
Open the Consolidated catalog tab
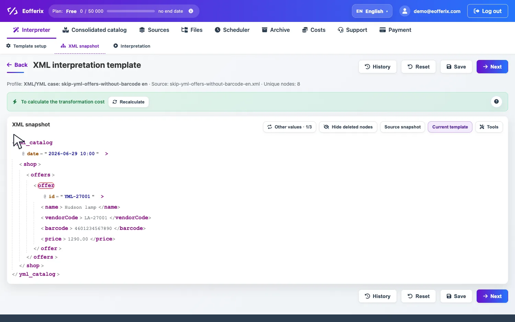coord(94,30)
